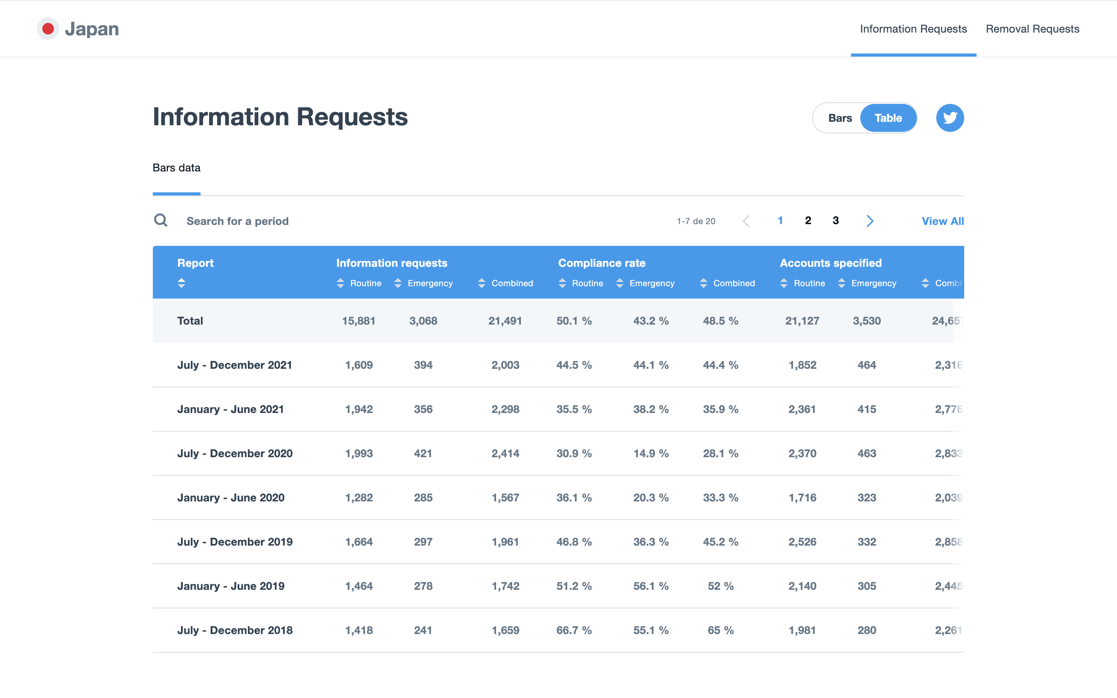Image resolution: width=1117 pixels, height=698 pixels.
Task: Click the previous page chevron arrow
Action: pyautogui.click(x=746, y=221)
